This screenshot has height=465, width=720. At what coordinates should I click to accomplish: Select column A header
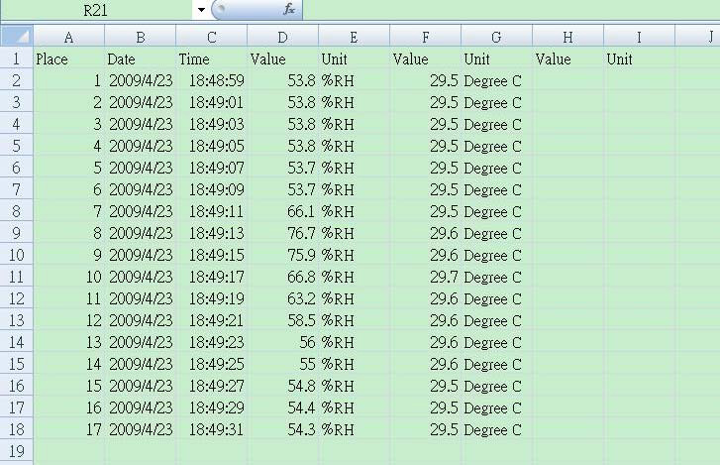click(x=69, y=37)
